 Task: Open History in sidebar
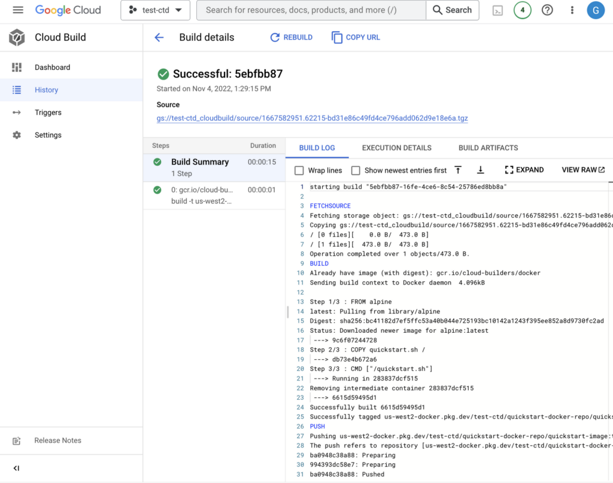(47, 90)
